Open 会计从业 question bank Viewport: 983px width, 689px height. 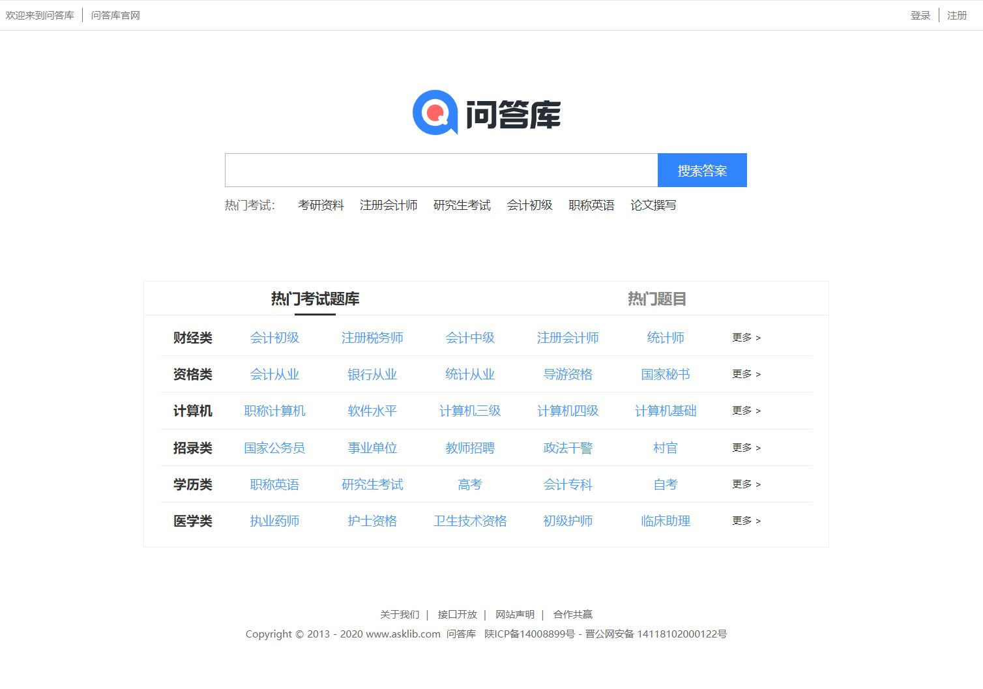click(x=274, y=374)
